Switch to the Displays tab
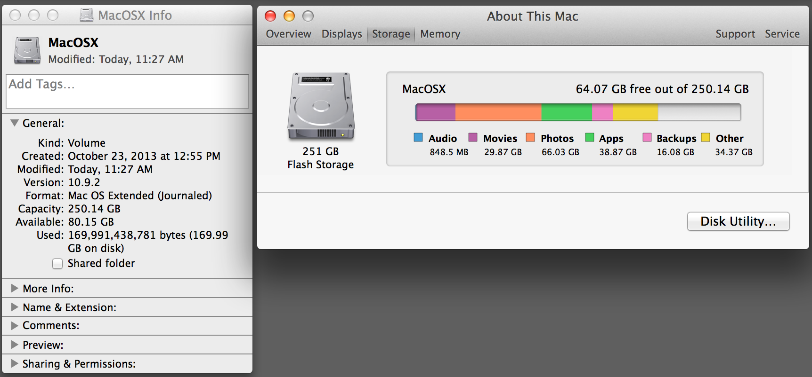This screenshot has width=812, height=377. (x=342, y=34)
